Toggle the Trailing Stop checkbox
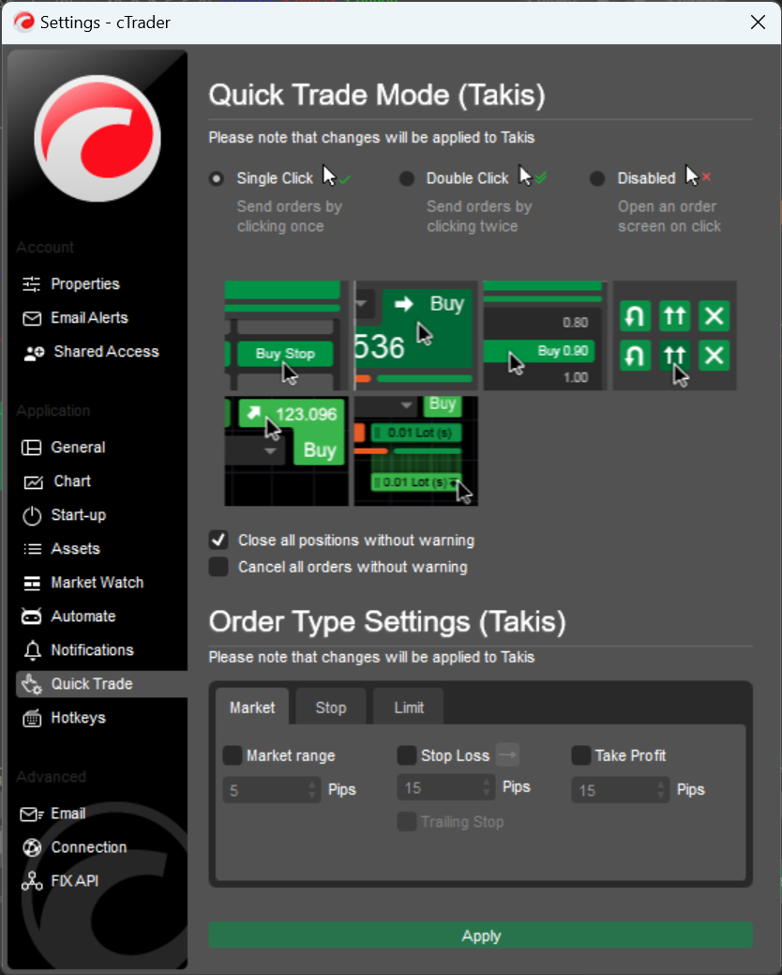This screenshot has height=975, width=782. coord(407,821)
